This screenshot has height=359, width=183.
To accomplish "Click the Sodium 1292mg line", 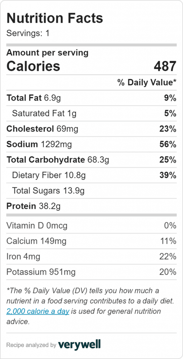I will click(x=91, y=144).
